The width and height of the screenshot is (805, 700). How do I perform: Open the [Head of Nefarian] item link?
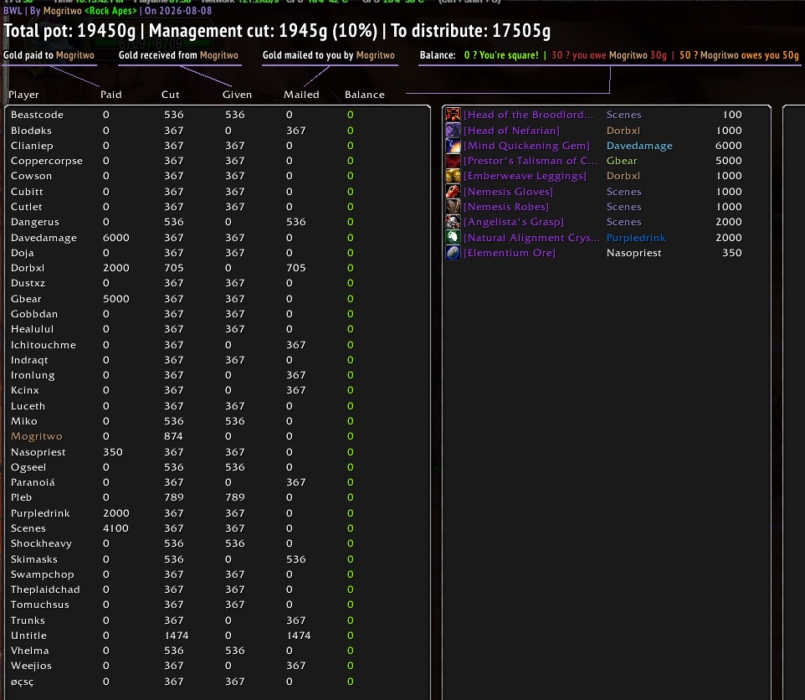pos(511,131)
